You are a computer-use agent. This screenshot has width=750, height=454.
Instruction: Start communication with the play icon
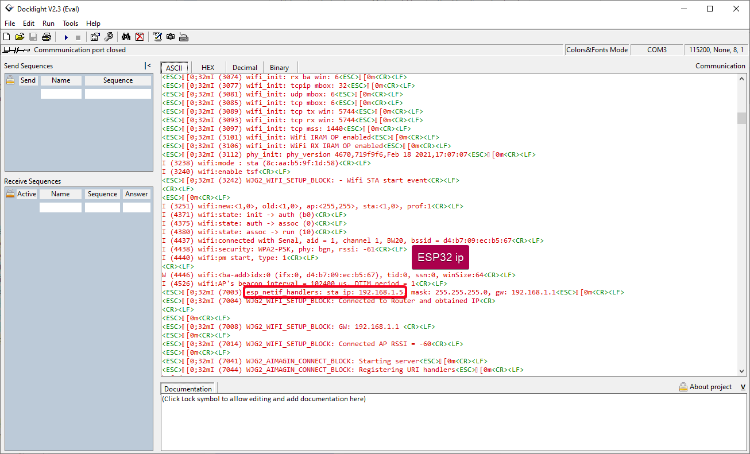(66, 37)
